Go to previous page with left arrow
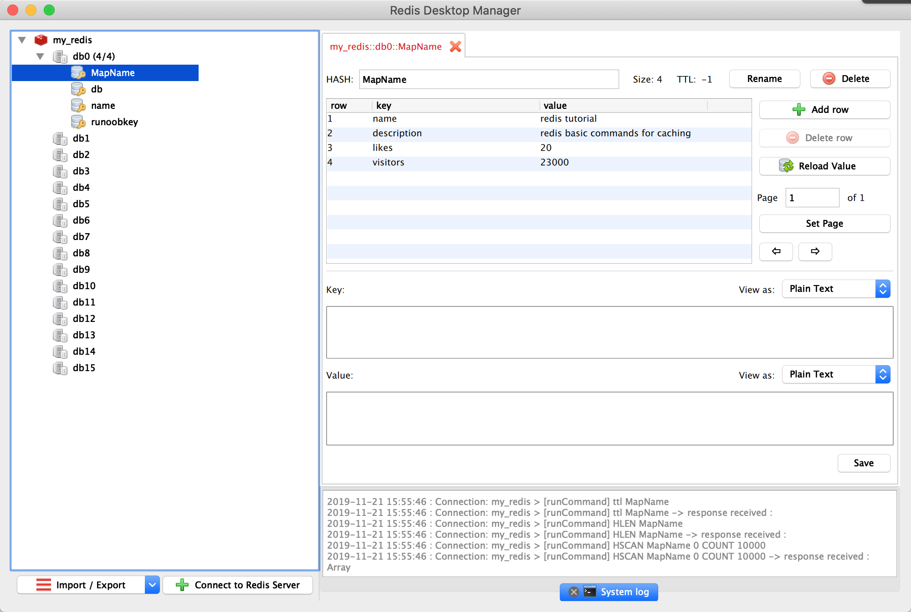This screenshot has width=911, height=612. pos(776,251)
